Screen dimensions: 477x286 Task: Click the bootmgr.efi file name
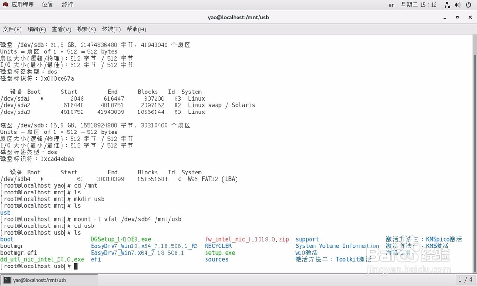pyautogui.click(x=19, y=253)
